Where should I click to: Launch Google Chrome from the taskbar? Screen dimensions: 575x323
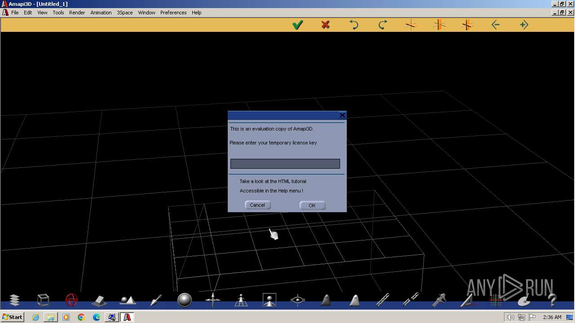pos(81,317)
